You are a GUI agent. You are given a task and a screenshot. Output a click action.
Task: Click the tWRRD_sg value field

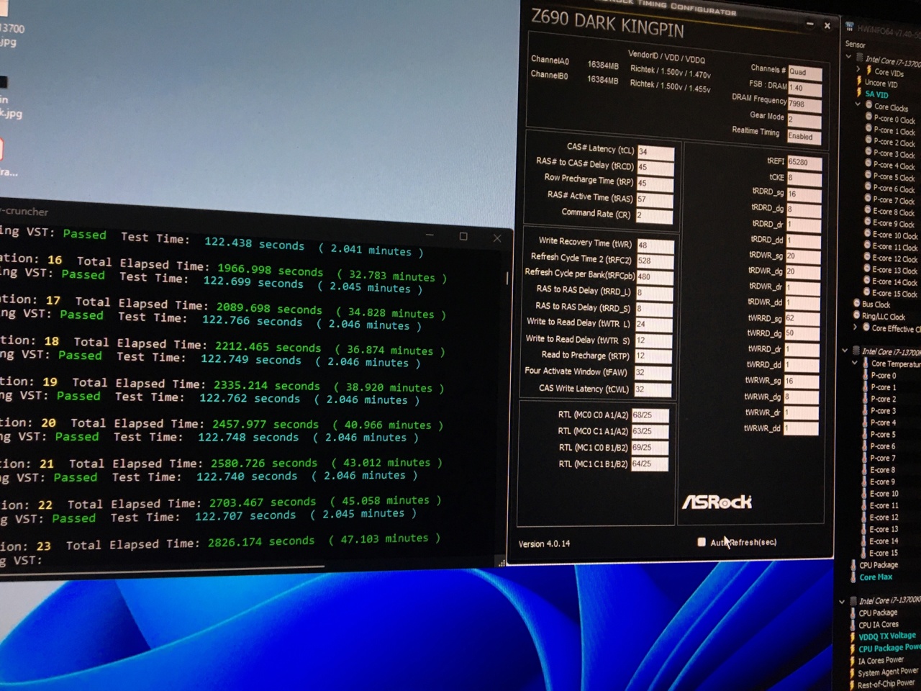pos(802,317)
